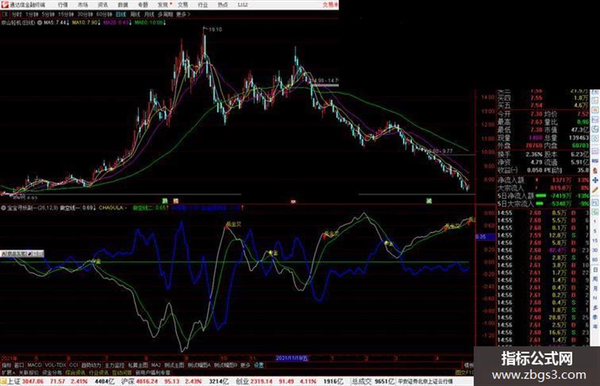Click the 新用户福利专享 link
Screen dimensions: 600x386
(152, 372)
